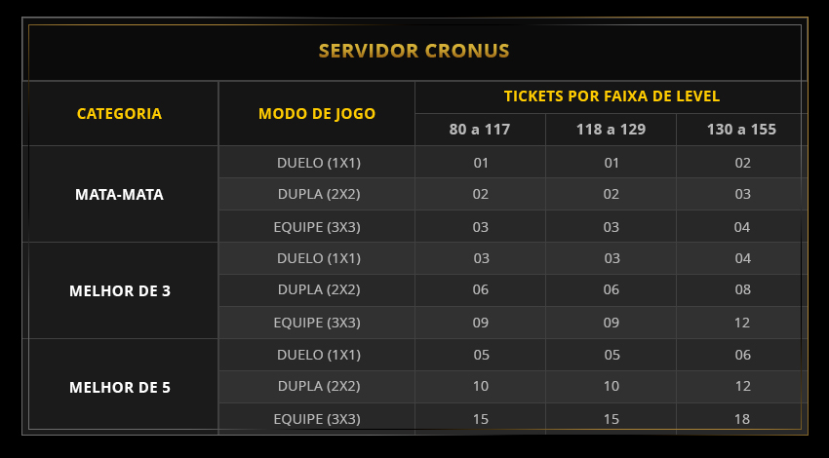
Task: Select the 08 tickets cell for MELHOR DE 3 DUPLA
Action: coord(742,290)
